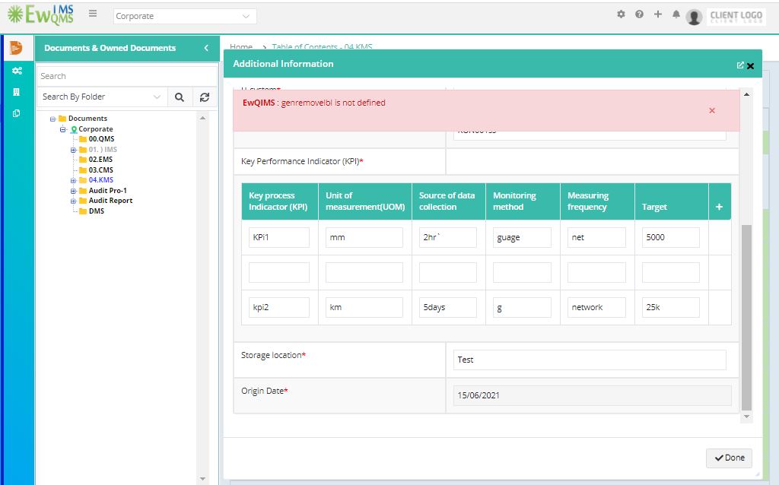Edit the net measuring frequency field
The image size is (779, 485).
(596, 238)
